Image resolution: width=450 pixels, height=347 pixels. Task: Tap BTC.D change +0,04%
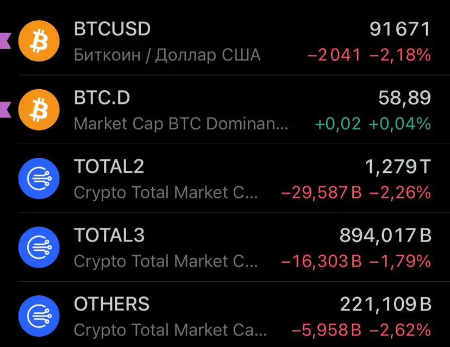[399, 123]
